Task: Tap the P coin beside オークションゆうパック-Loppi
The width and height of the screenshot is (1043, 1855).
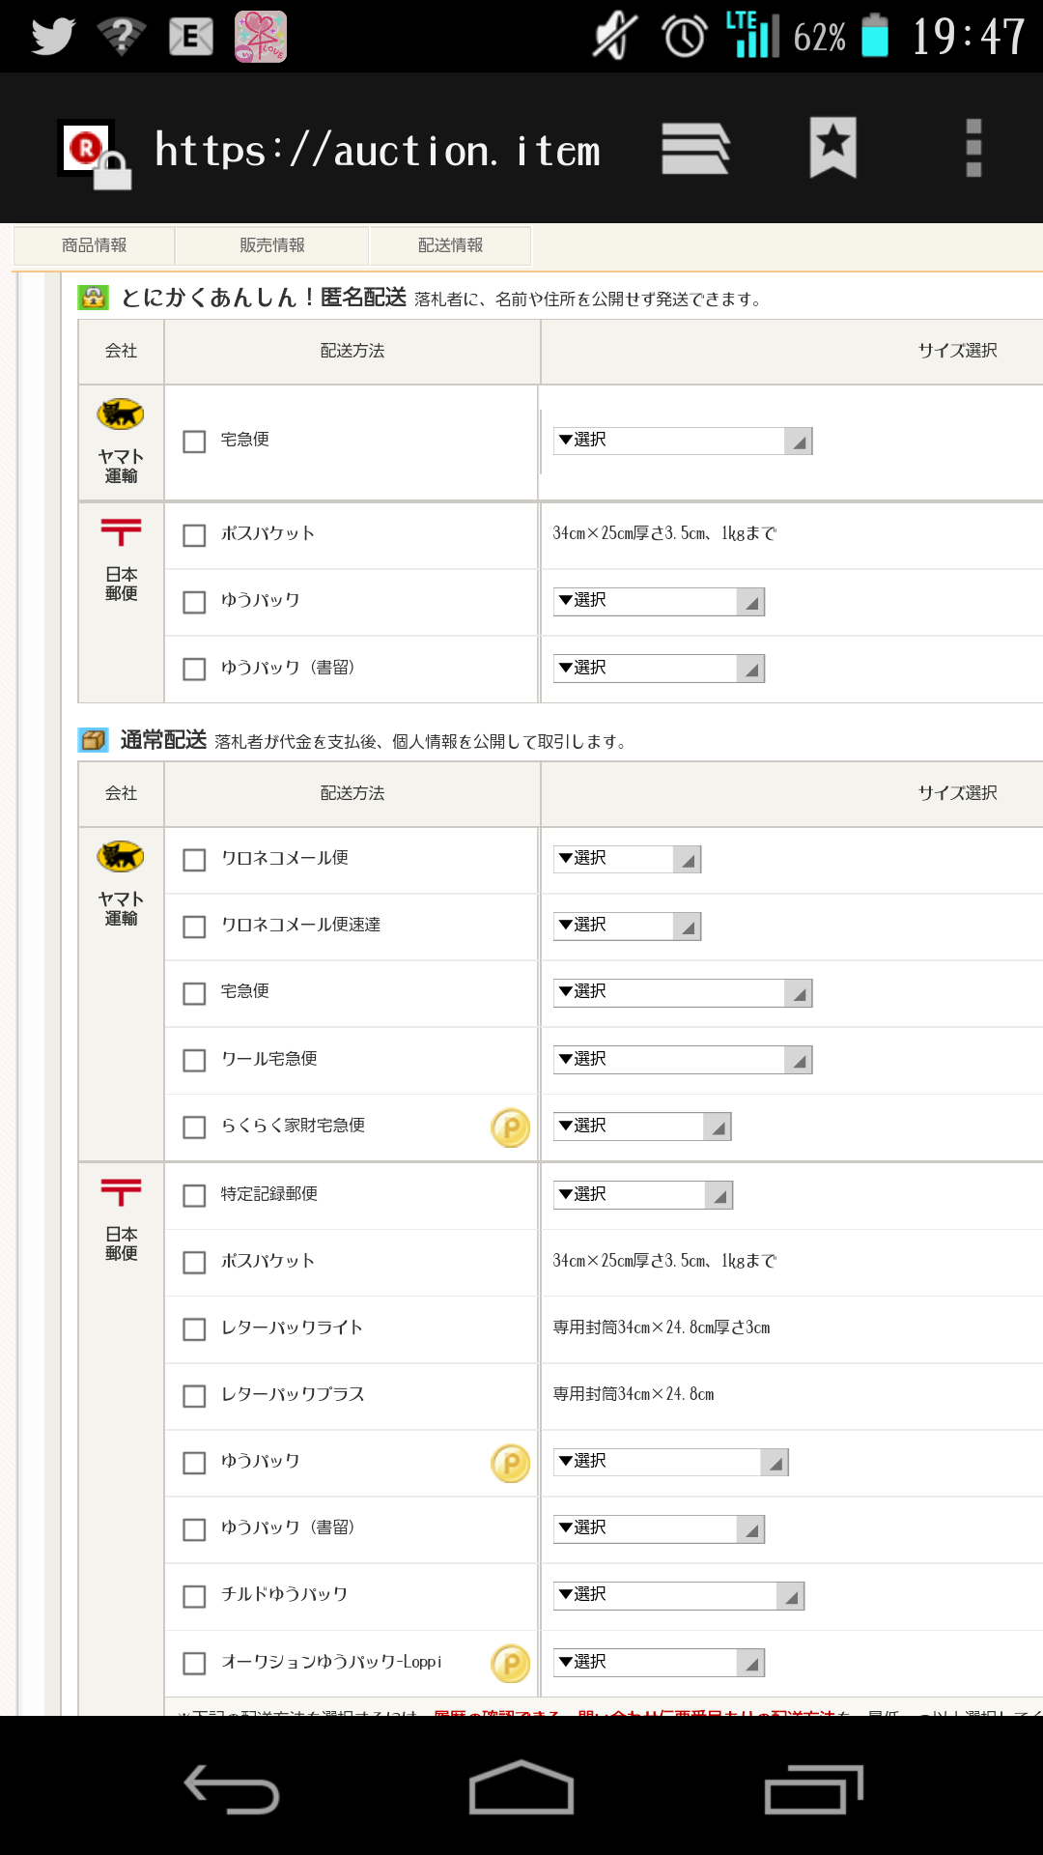Action: [511, 1664]
